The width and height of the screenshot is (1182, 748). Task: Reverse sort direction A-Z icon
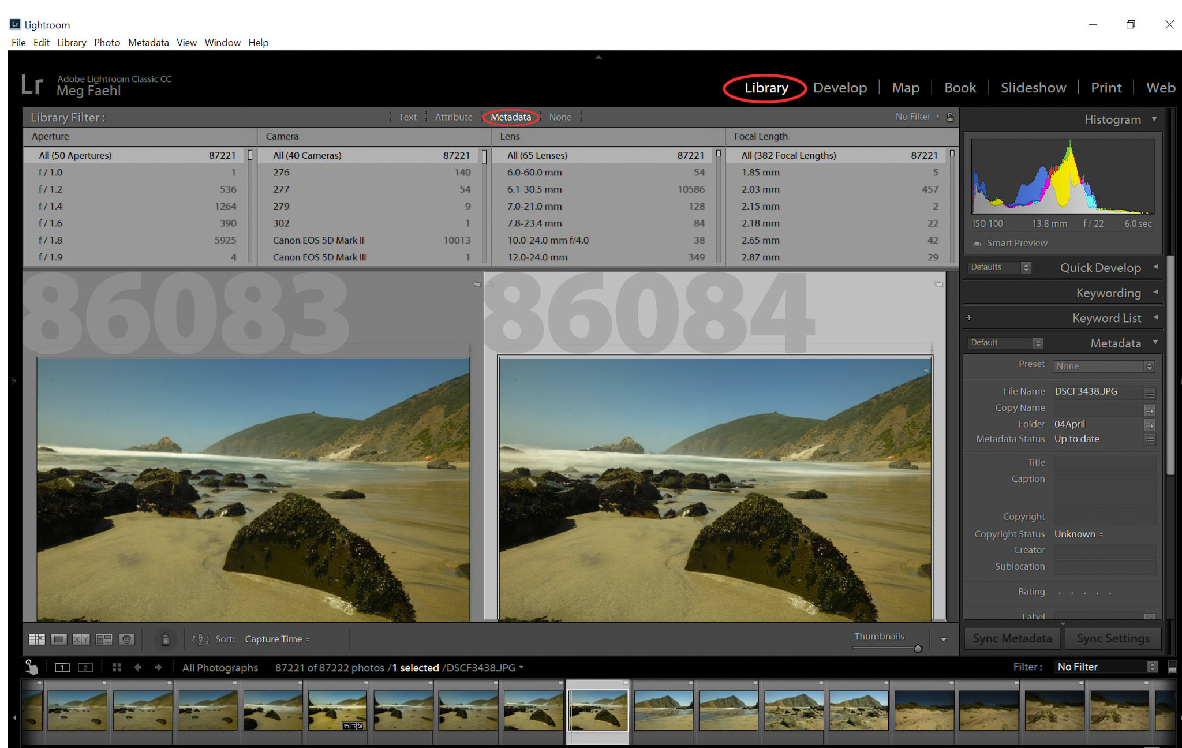tap(200, 639)
